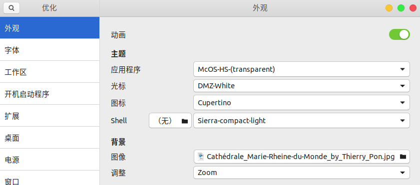Open the 调整 Zoom dropdown
This screenshot has height=185, width=420.
pos(302,173)
